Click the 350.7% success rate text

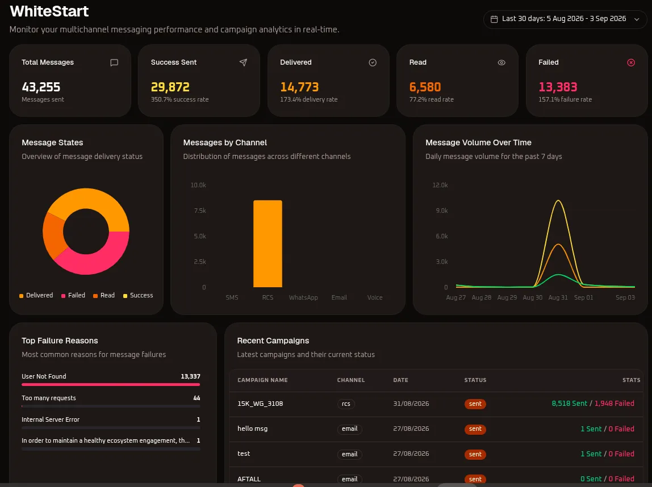click(x=179, y=100)
